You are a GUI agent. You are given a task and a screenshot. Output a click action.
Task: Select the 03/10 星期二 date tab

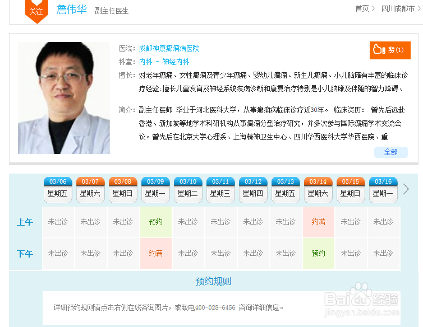pos(188,189)
